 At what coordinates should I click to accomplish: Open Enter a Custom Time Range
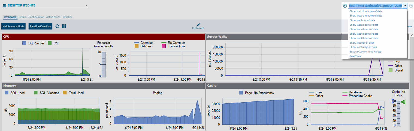(x=365, y=52)
